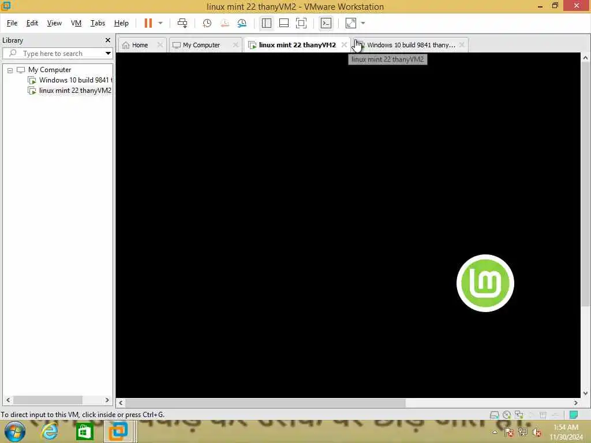Toggle the library sidebar view icon
The height and width of the screenshot is (443, 591).
(267, 23)
